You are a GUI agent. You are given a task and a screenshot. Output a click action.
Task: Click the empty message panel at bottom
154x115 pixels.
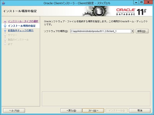coord(96,99)
